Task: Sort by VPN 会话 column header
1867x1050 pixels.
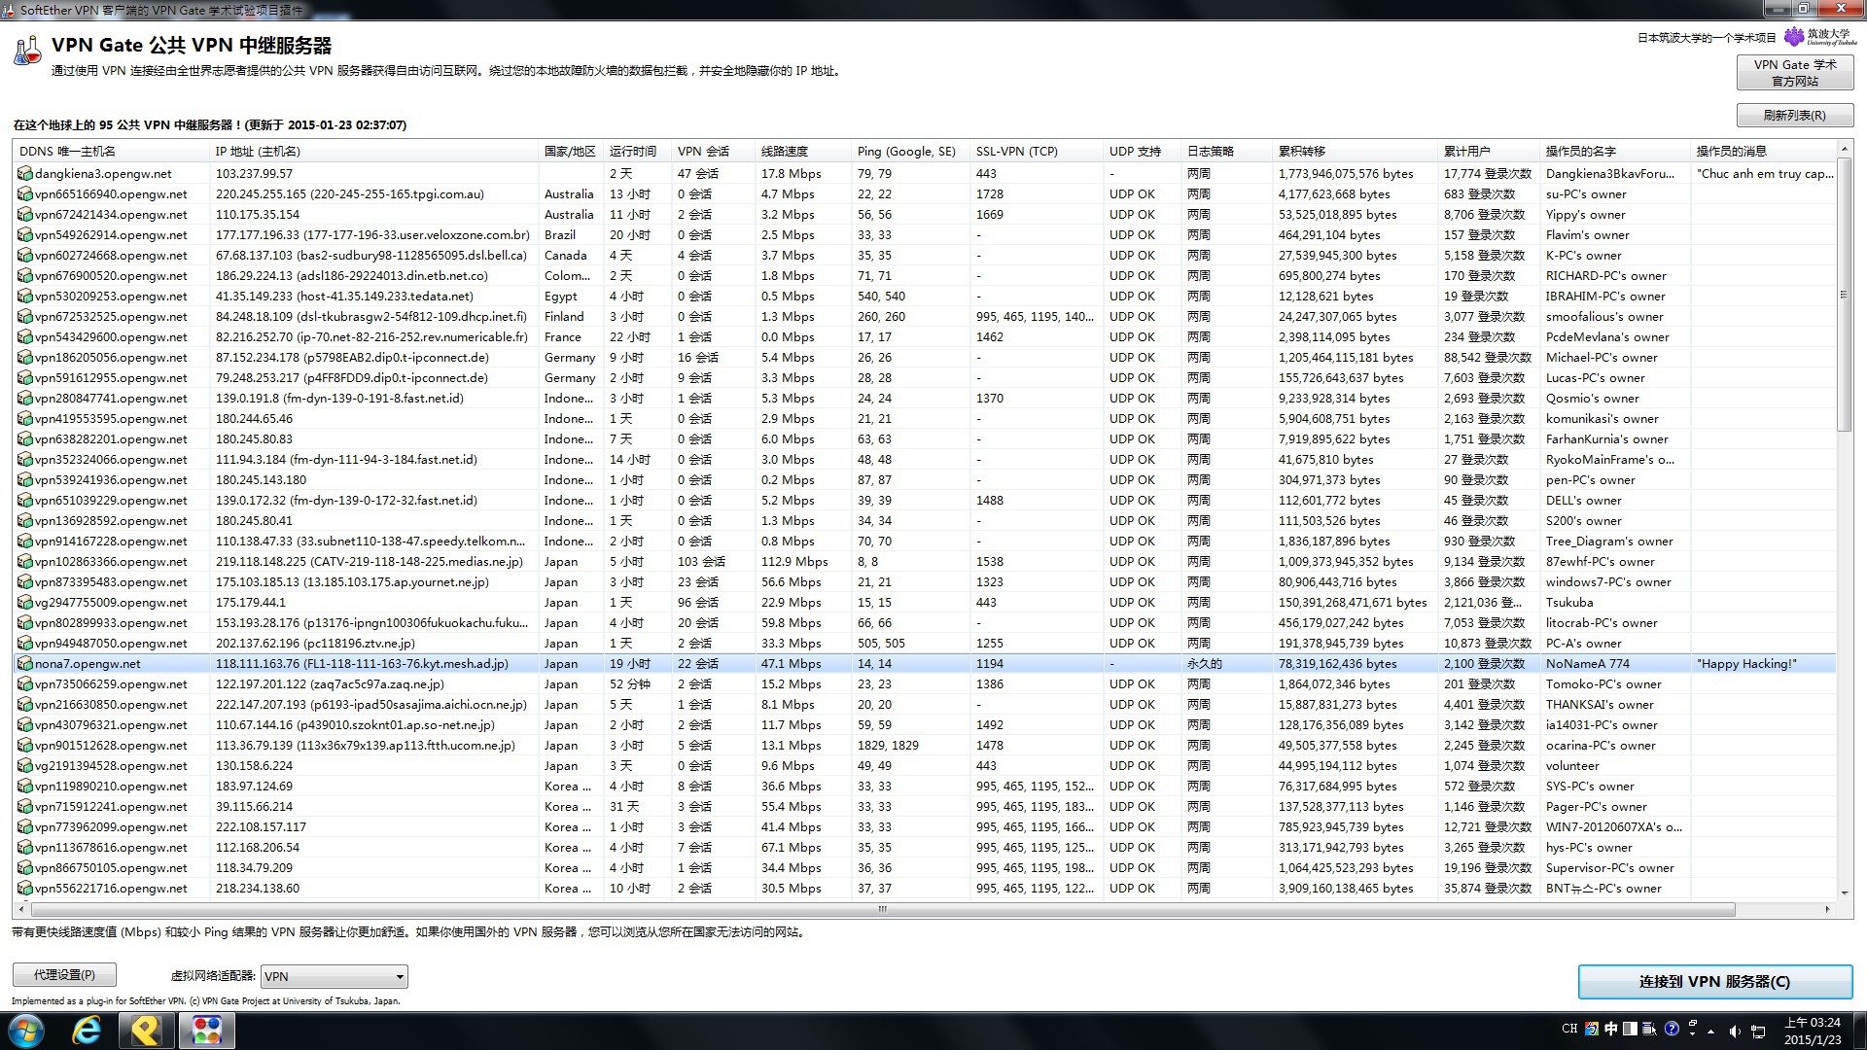Action: coord(714,152)
